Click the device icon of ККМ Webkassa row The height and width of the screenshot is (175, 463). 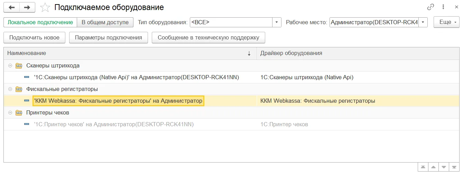[x=27, y=101]
